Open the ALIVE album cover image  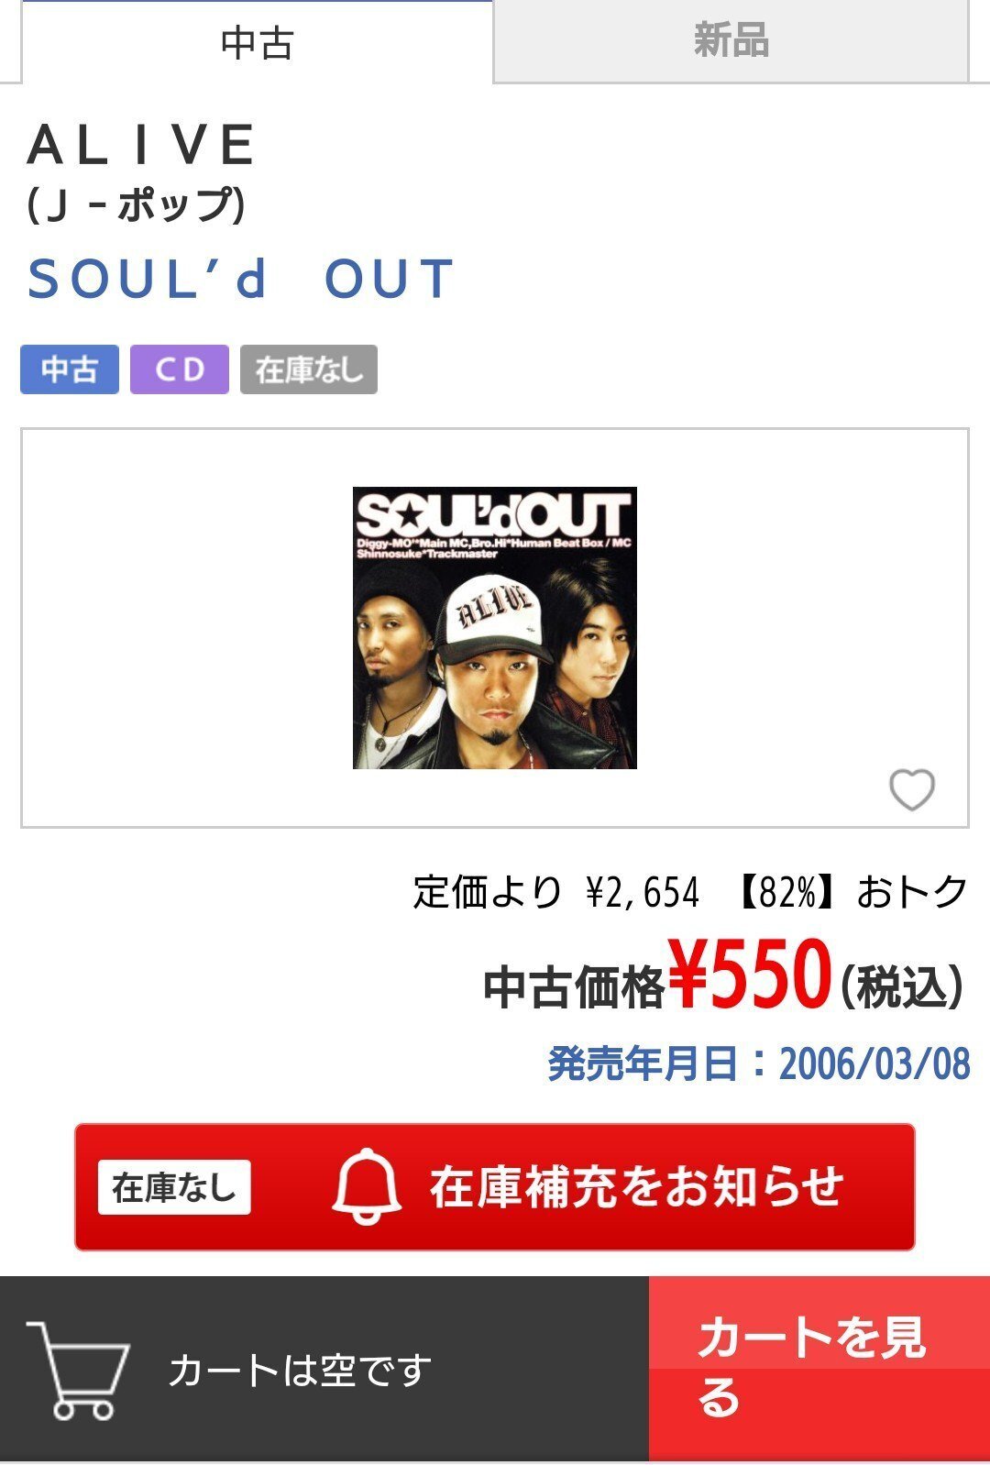495,628
